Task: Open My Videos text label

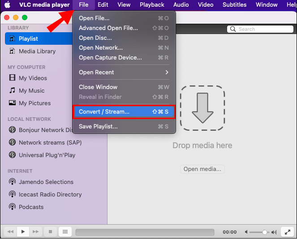Action: click(33, 78)
